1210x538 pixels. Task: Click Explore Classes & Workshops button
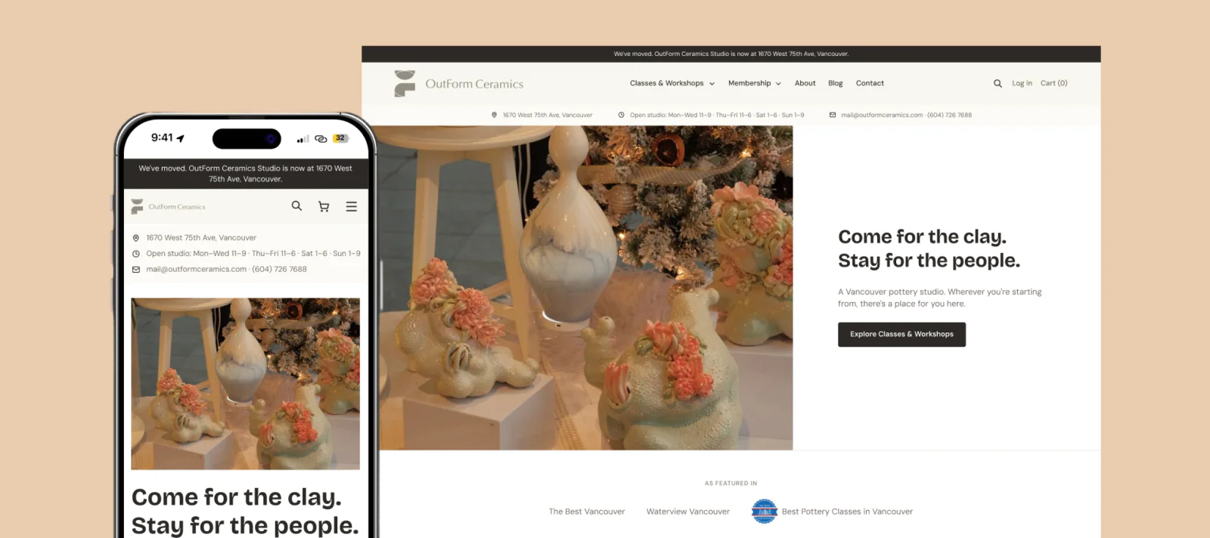point(901,334)
